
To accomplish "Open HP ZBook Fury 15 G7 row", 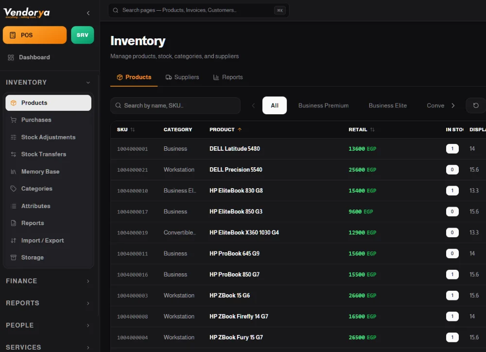I will coord(298,337).
